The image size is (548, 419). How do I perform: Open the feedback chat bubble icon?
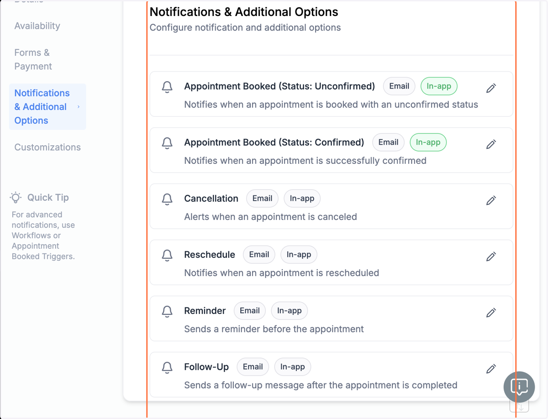click(519, 387)
